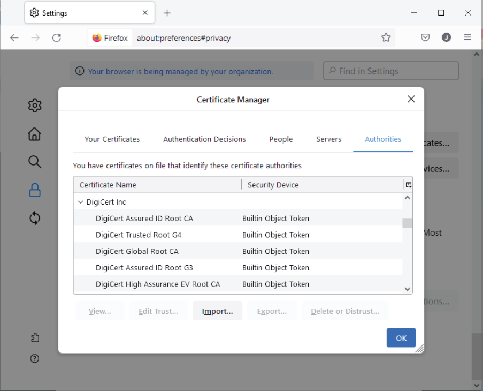Click the info icon in managed notice
Image resolution: width=483 pixels, height=391 pixels.
coord(80,71)
